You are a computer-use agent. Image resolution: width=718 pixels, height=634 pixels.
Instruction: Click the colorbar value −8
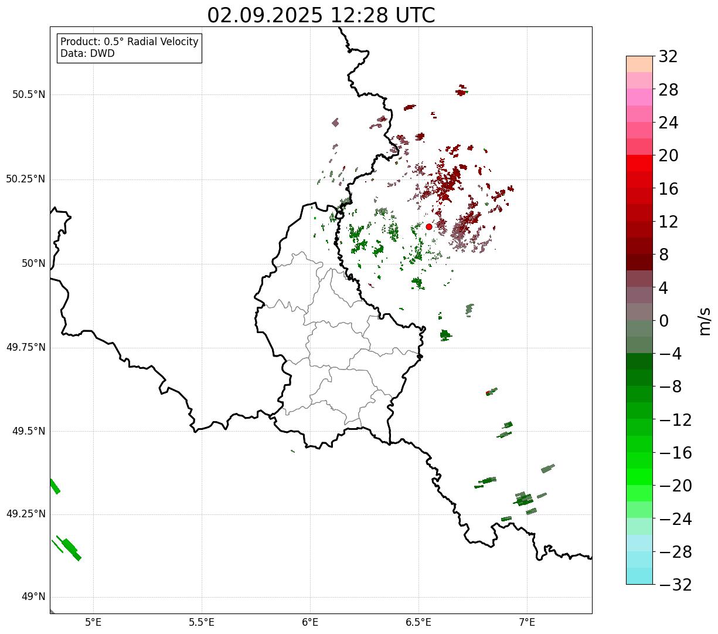pos(671,386)
